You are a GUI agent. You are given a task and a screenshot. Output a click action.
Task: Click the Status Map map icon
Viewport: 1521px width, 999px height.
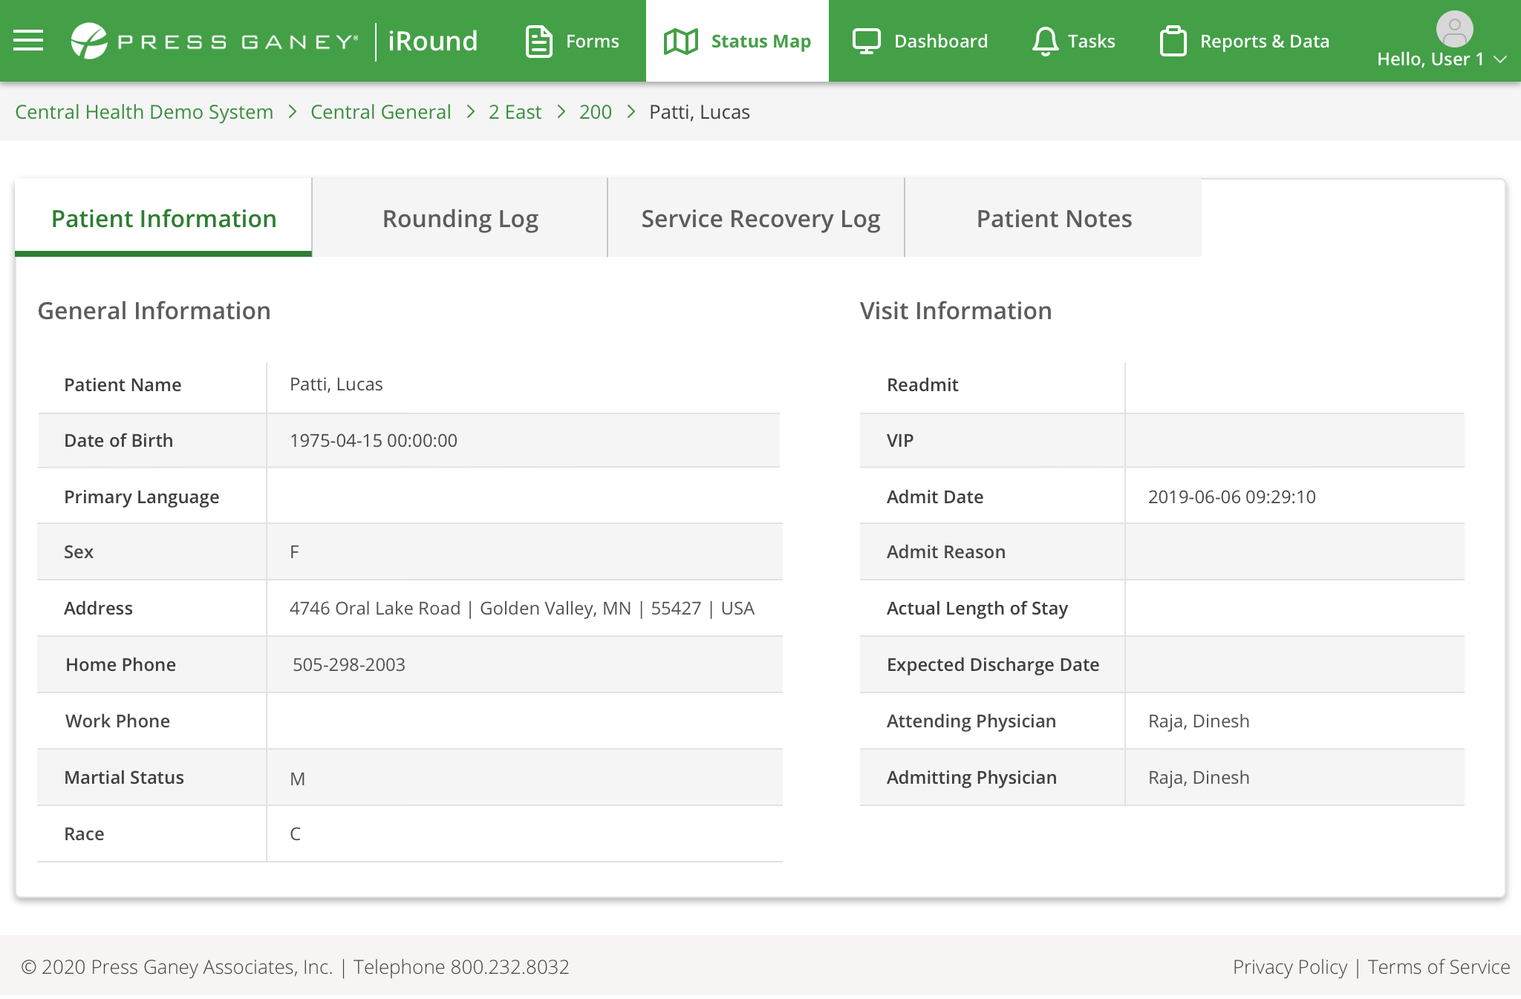pos(680,42)
